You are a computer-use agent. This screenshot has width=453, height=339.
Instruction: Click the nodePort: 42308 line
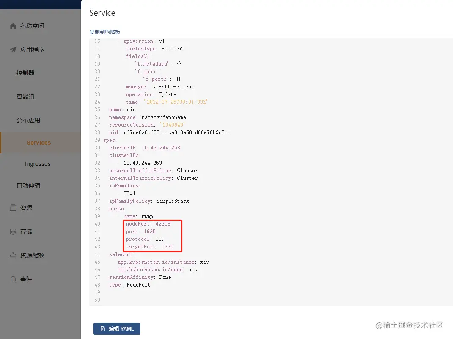[x=148, y=224]
